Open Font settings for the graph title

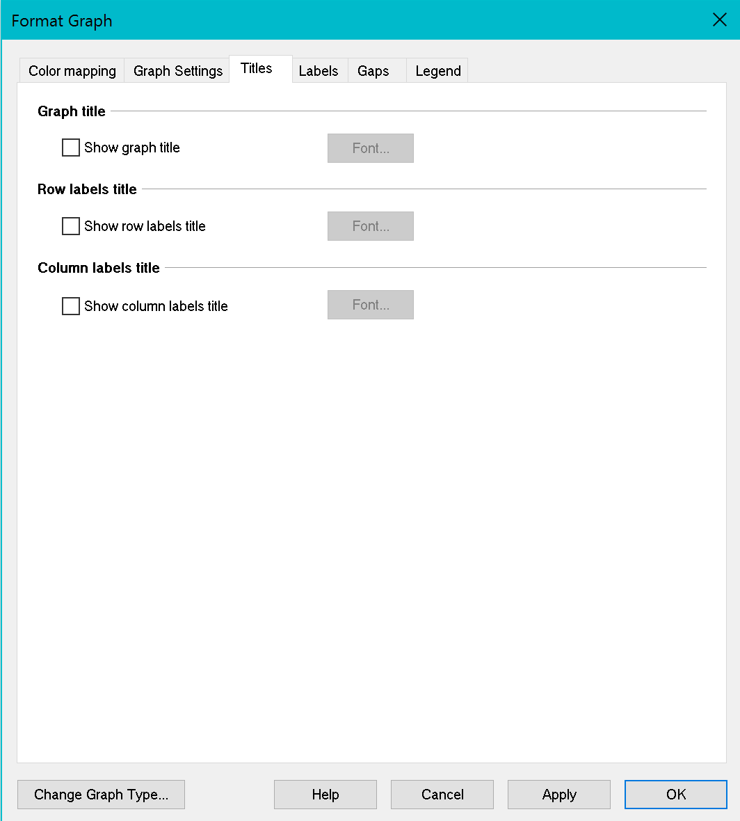(370, 148)
